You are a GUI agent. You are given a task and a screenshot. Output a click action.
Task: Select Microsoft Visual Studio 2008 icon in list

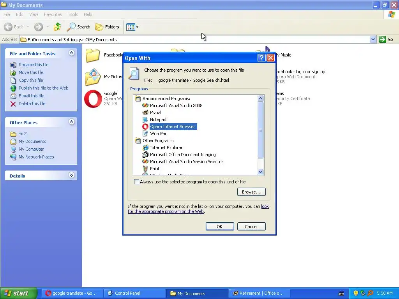(145, 106)
